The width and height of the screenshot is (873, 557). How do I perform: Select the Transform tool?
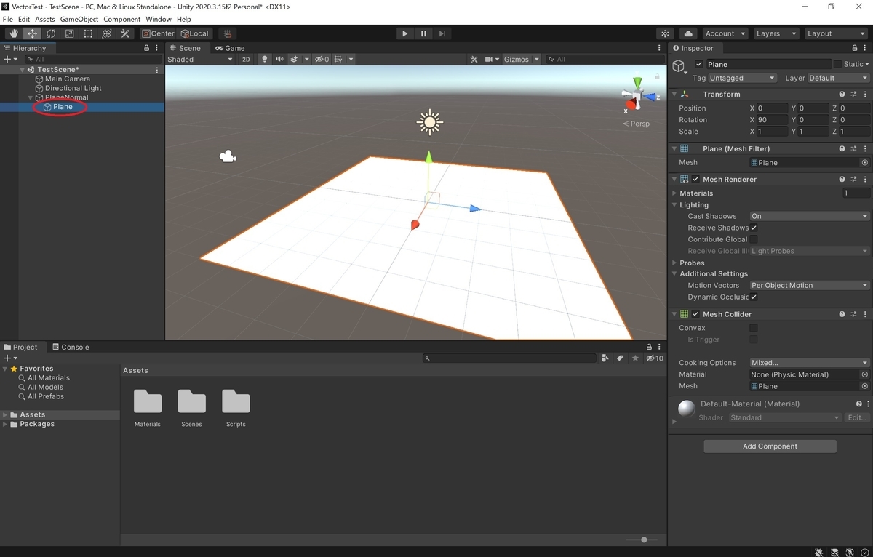coord(107,33)
